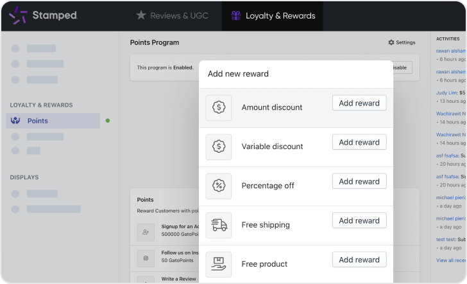Screen dimensions: 467x284
Task: Click the Reviews & UGC star icon
Action: (141, 15)
